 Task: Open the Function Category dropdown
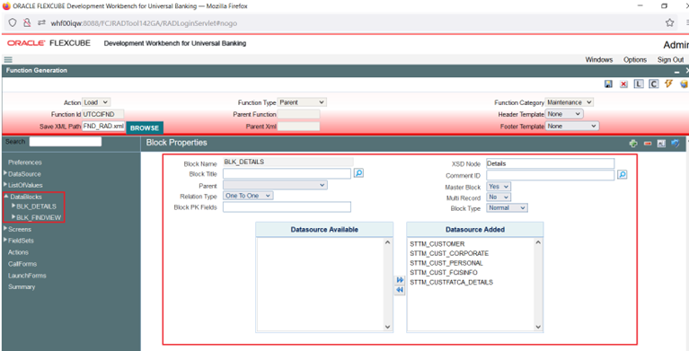tap(569, 102)
